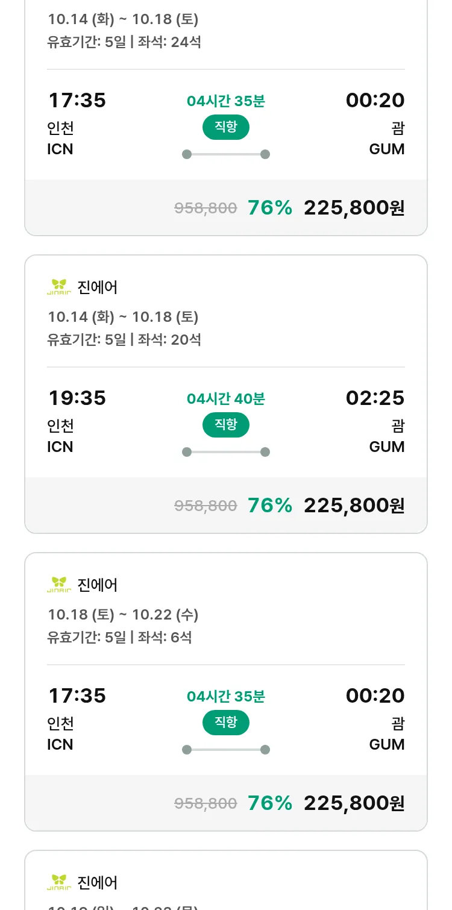Click Jin Air logo on 20-seat flight card
The width and height of the screenshot is (452, 910).
(59, 287)
